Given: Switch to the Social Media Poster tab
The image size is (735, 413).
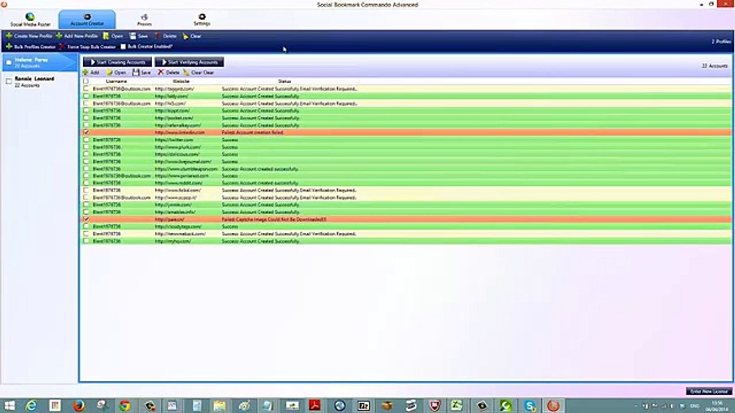Looking at the screenshot, I should [x=30, y=20].
